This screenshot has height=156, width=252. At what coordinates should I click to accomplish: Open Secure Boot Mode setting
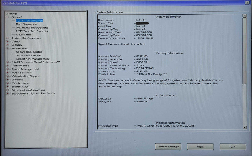28,55
